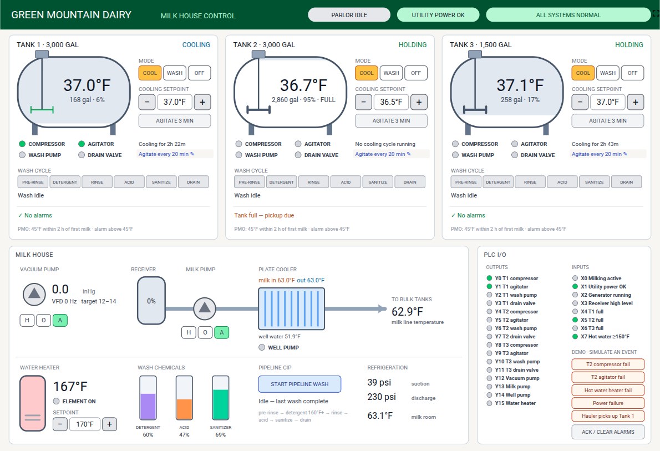
Task: Select Tank 2 SANITIZE wash step
Action: click(x=378, y=182)
